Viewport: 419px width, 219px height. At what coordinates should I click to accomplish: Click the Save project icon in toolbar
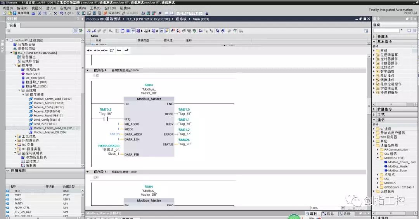[x=15, y=13]
